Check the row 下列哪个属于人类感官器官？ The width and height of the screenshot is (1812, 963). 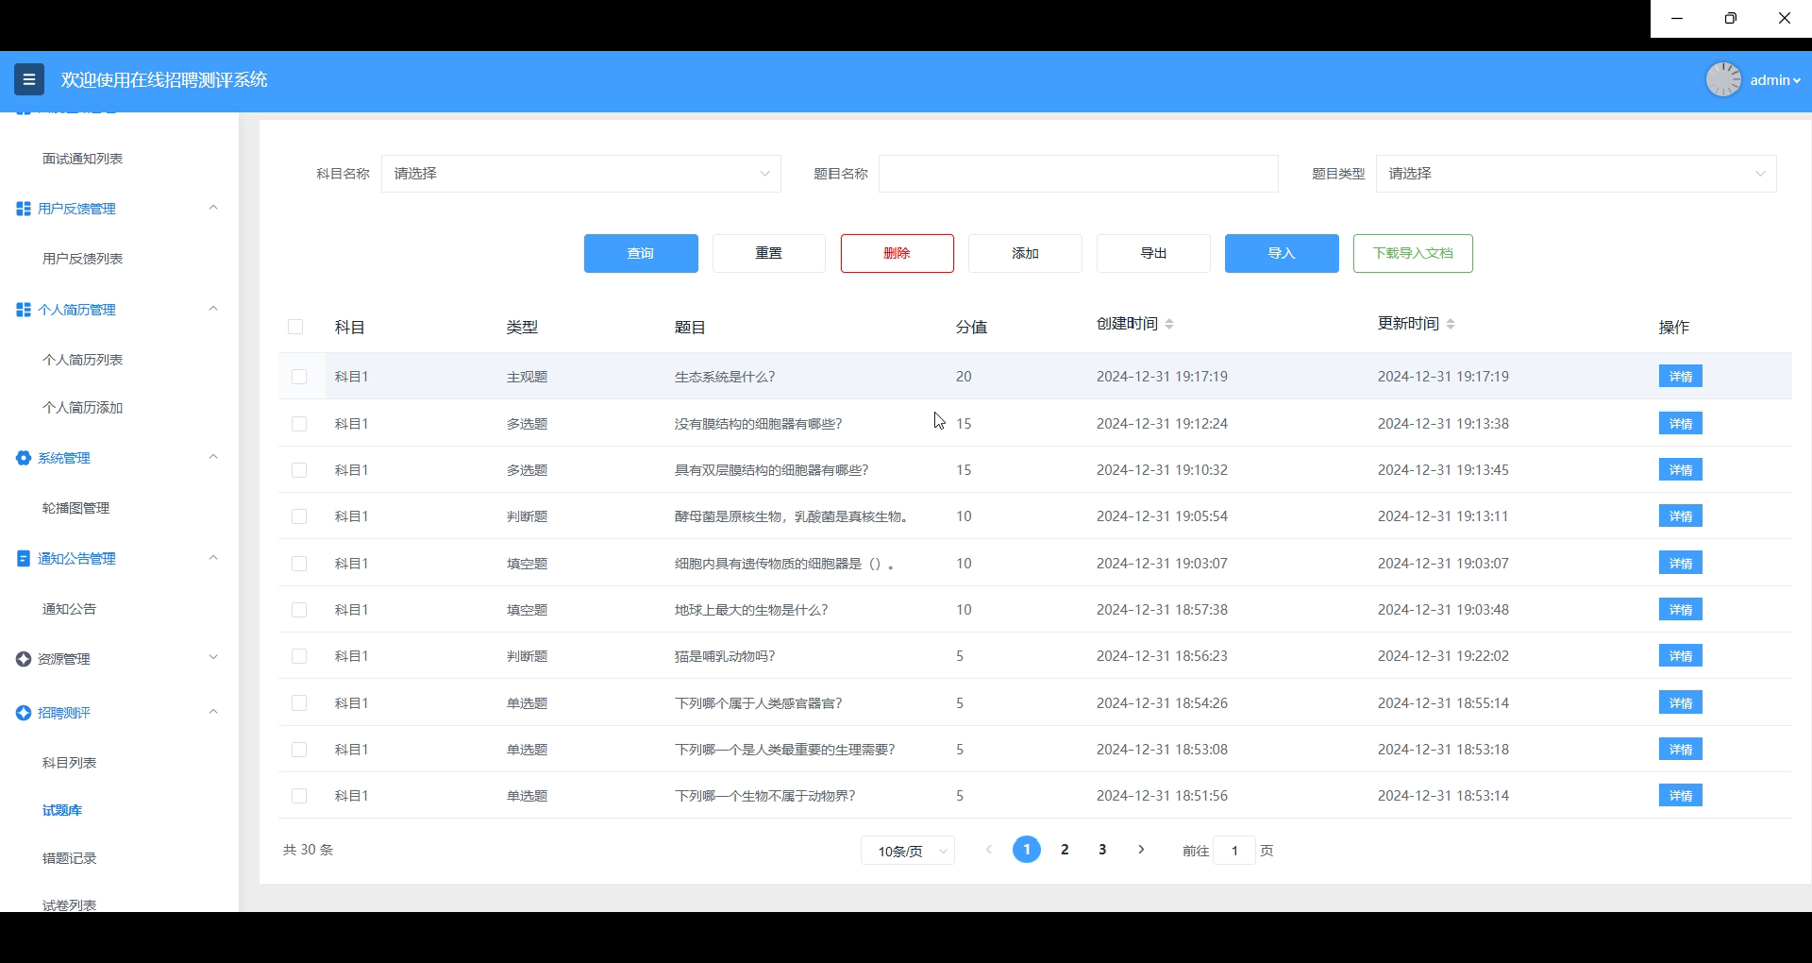click(x=299, y=703)
